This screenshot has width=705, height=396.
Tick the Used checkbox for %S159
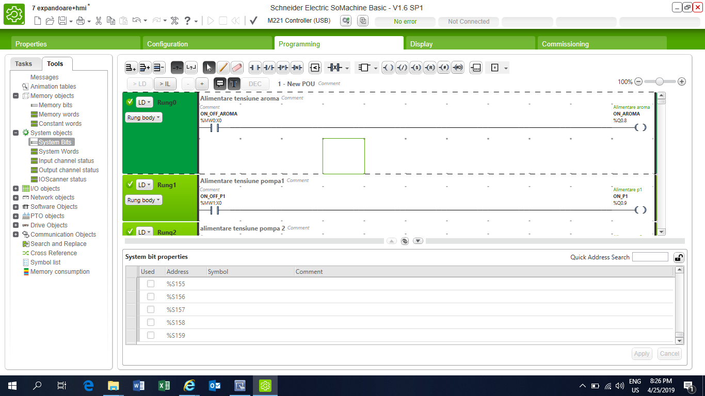(x=151, y=335)
